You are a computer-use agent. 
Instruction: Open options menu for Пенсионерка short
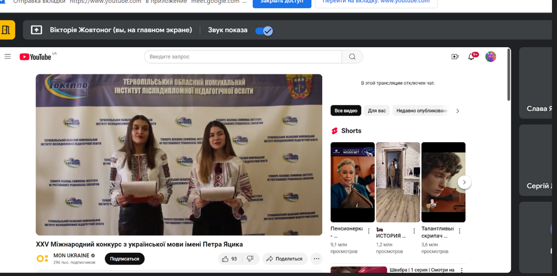369,231
